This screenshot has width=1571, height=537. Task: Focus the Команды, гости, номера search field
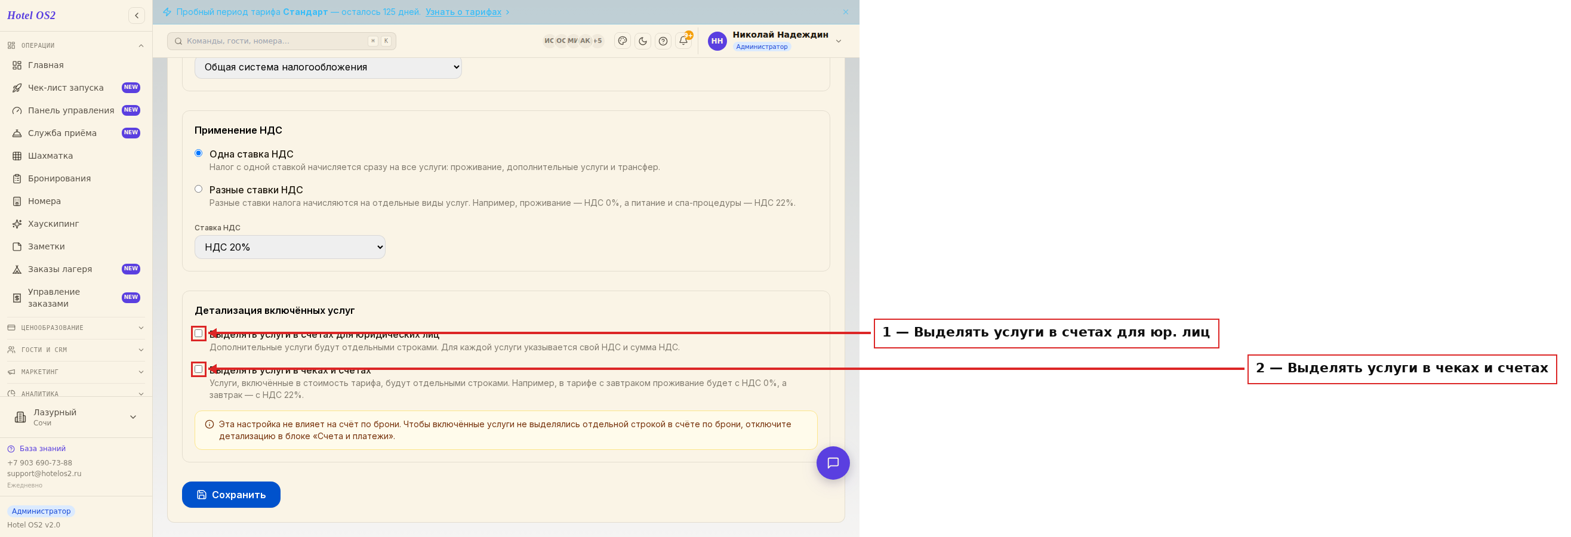(x=282, y=41)
